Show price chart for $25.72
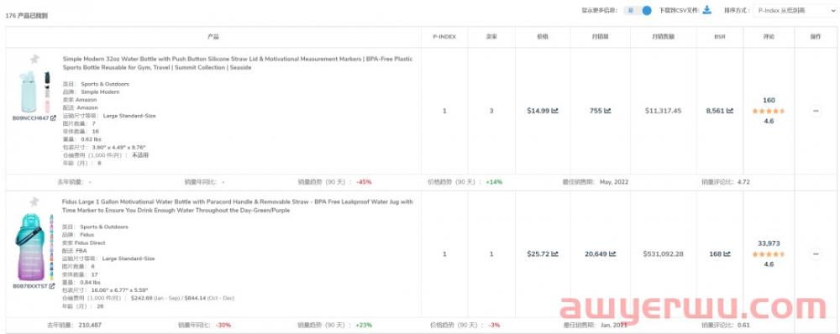 click(555, 253)
